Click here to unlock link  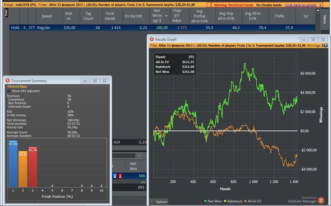pyautogui.click(x=301, y=5)
